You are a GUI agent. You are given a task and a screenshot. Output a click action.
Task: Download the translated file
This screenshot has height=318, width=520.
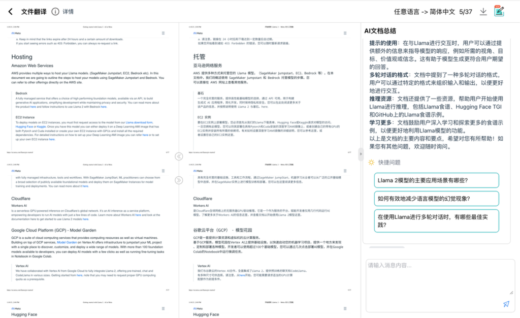pyautogui.click(x=483, y=12)
